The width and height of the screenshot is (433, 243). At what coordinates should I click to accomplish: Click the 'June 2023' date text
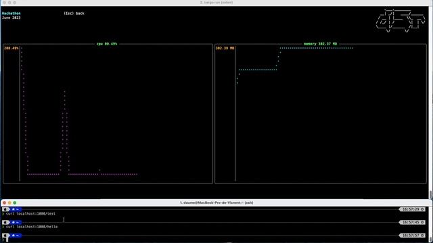pyautogui.click(x=11, y=18)
